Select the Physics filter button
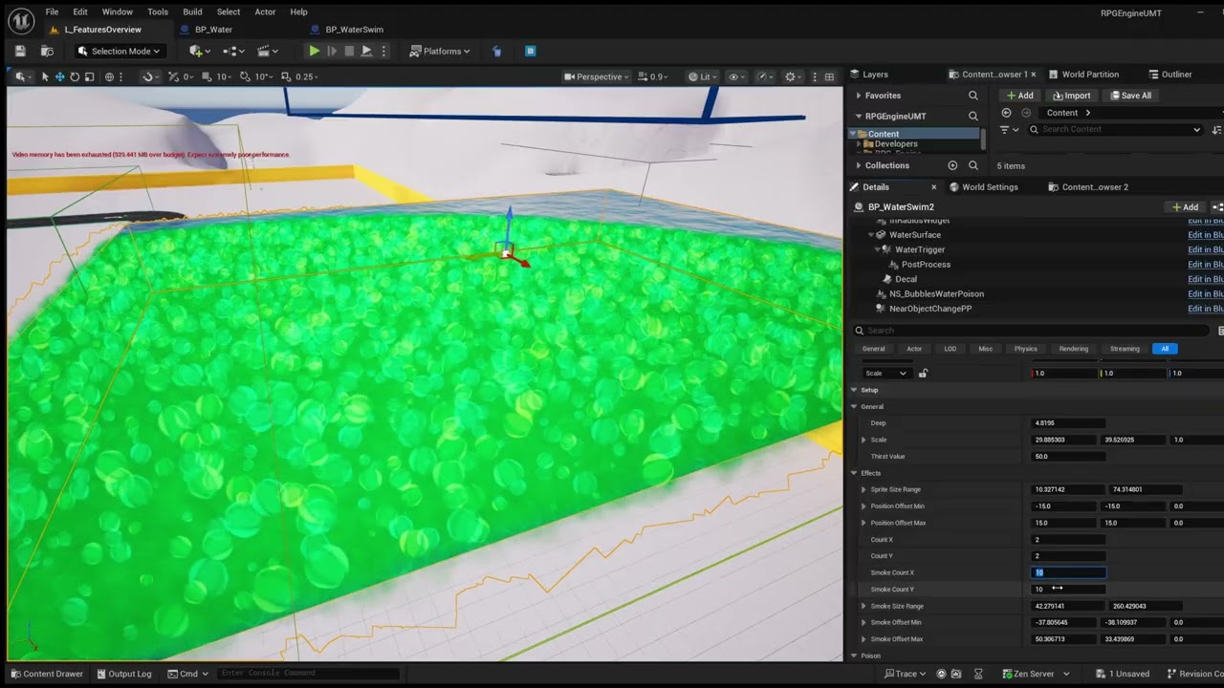1224x688 pixels. tap(1025, 349)
